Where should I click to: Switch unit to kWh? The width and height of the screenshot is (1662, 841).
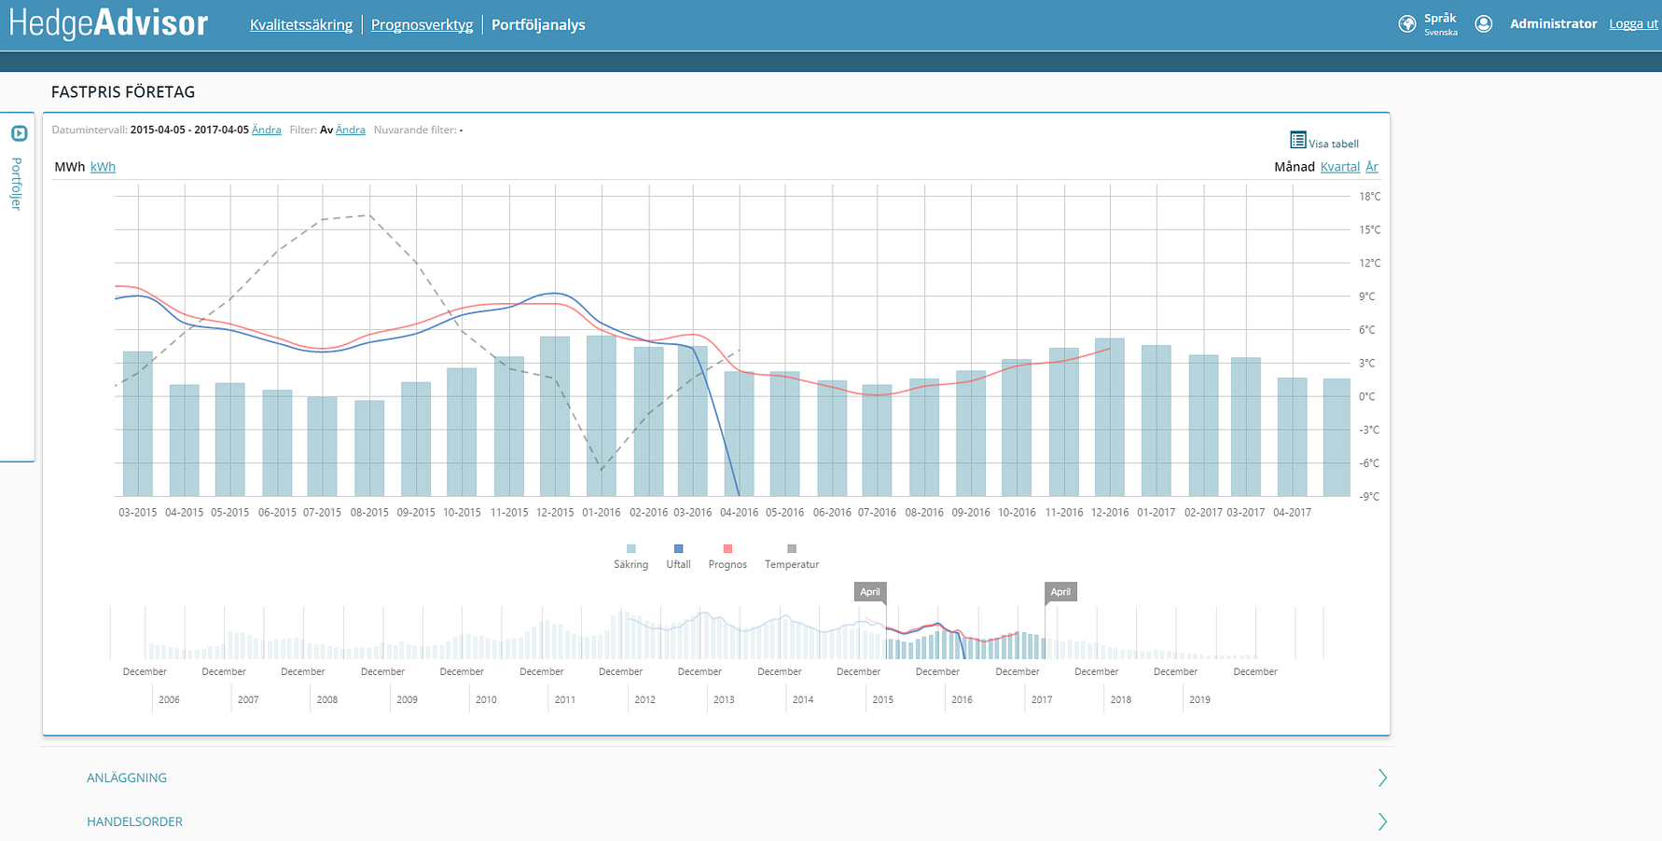103,167
